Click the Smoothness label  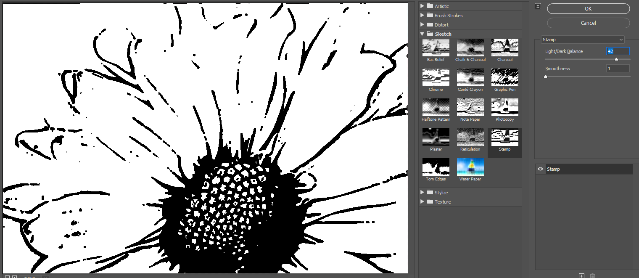[557, 69]
